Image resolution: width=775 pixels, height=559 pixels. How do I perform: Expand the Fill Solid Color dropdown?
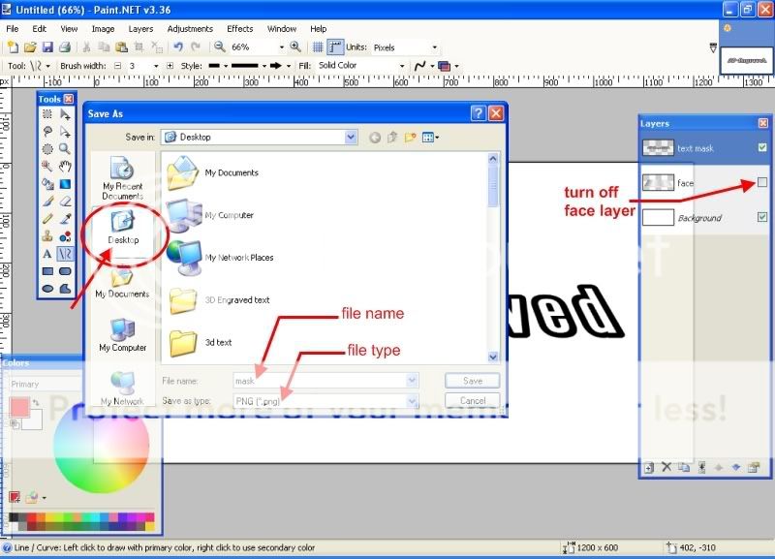click(402, 66)
